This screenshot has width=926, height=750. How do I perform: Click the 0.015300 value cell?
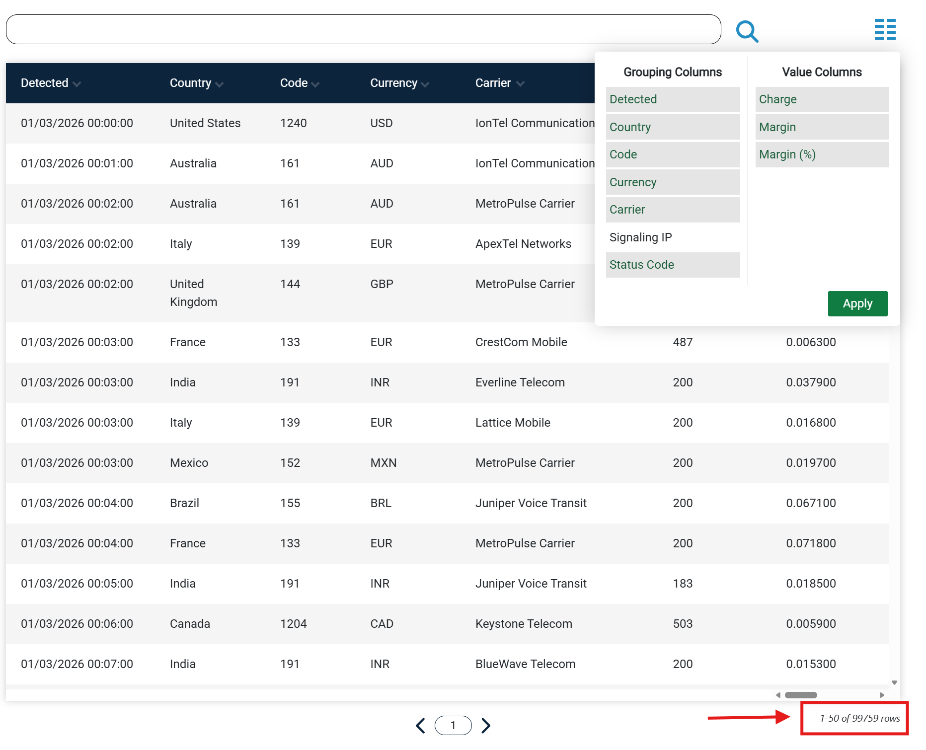(x=811, y=664)
